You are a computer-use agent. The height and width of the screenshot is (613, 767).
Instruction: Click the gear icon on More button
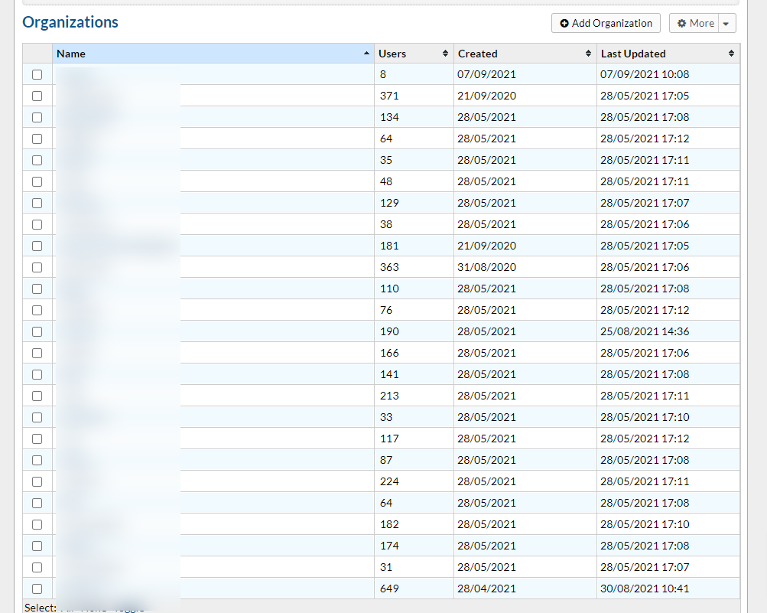click(x=682, y=24)
